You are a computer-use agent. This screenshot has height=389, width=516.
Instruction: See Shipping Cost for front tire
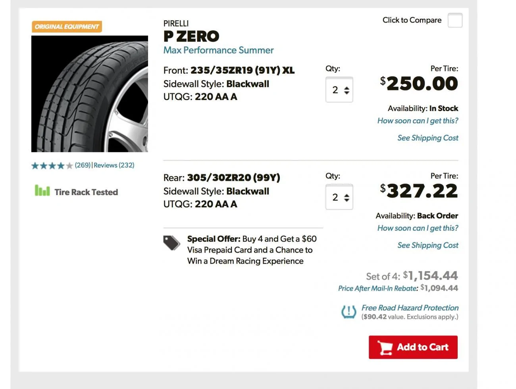[x=428, y=138]
